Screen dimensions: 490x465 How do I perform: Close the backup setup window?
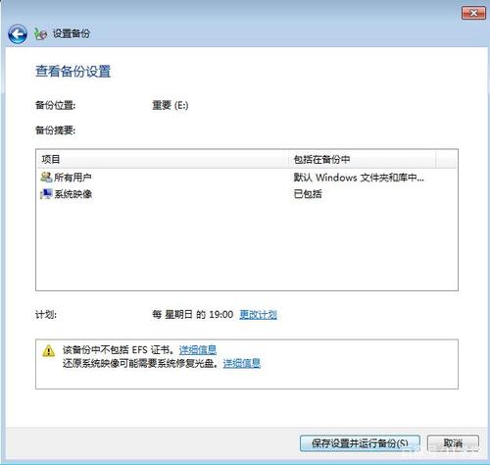pos(473,13)
